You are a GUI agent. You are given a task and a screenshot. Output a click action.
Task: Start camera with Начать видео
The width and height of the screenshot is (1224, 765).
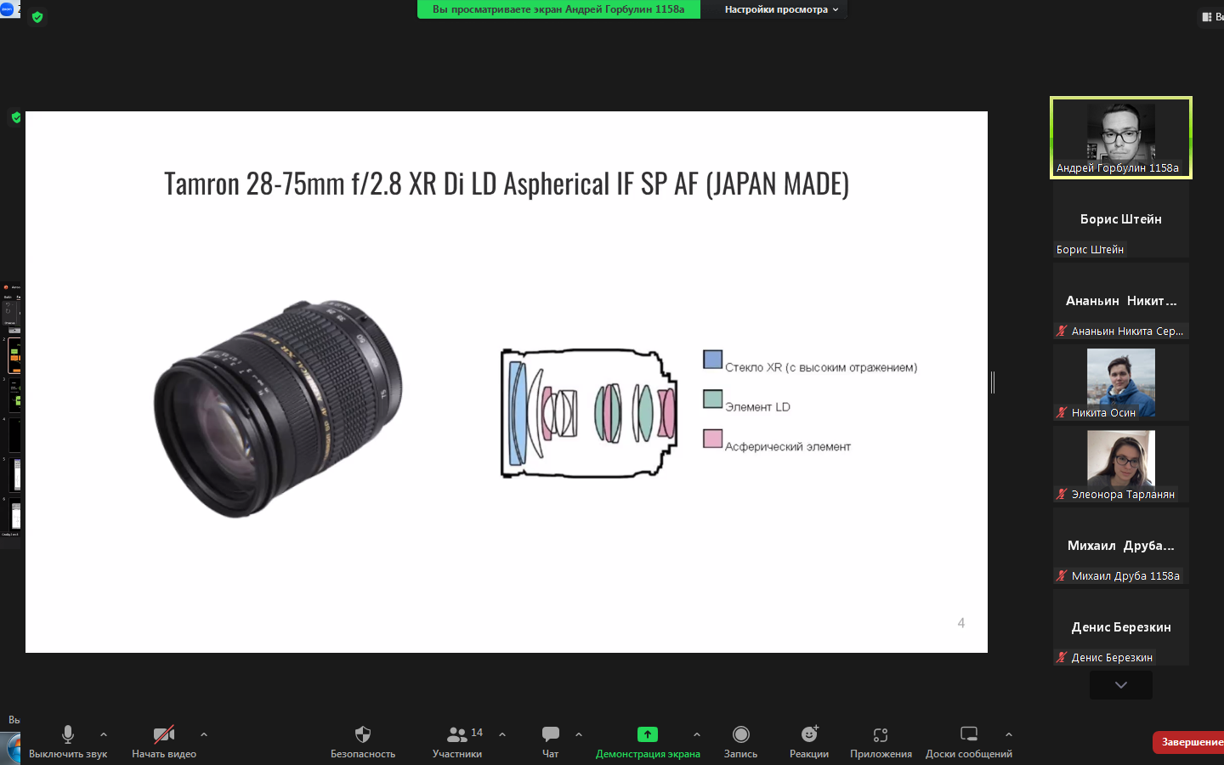pyautogui.click(x=164, y=741)
